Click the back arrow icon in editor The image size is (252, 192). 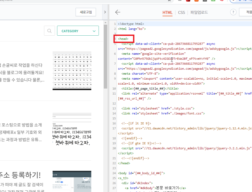pyautogui.click(x=118, y=12)
